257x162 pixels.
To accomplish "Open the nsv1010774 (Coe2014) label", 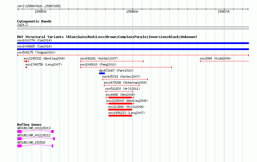I will click(35, 40).
